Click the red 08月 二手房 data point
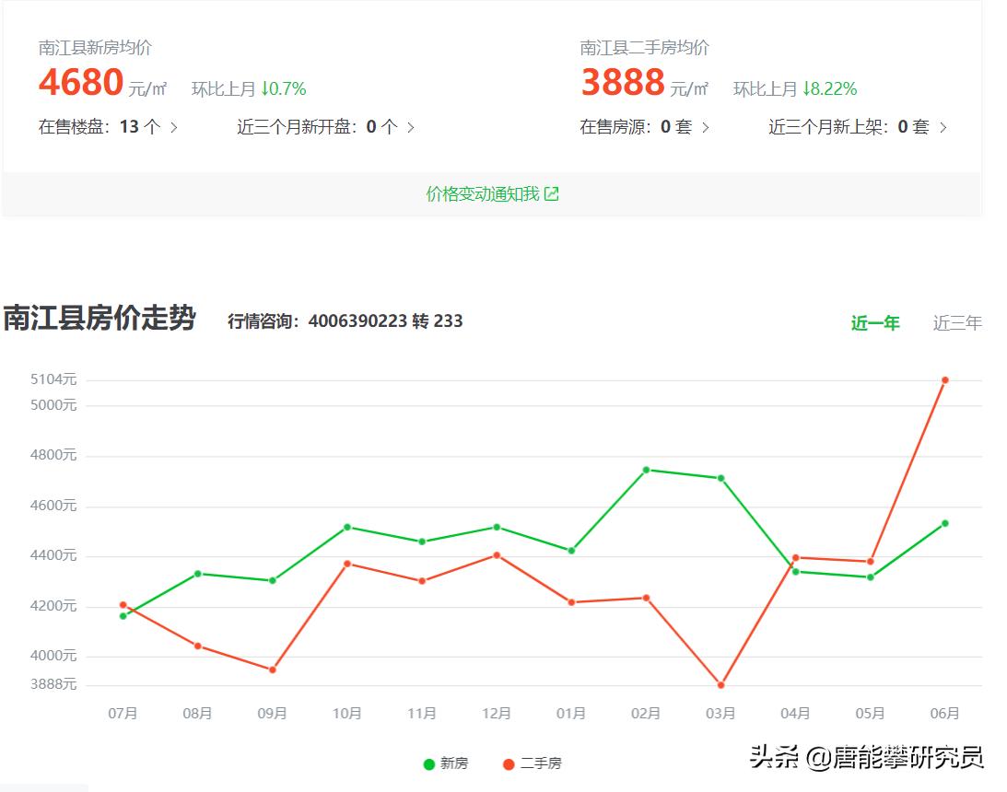This screenshot has height=792, width=1007. (198, 646)
